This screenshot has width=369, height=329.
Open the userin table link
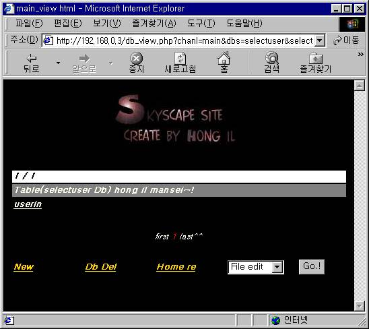(x=28, y=204)
